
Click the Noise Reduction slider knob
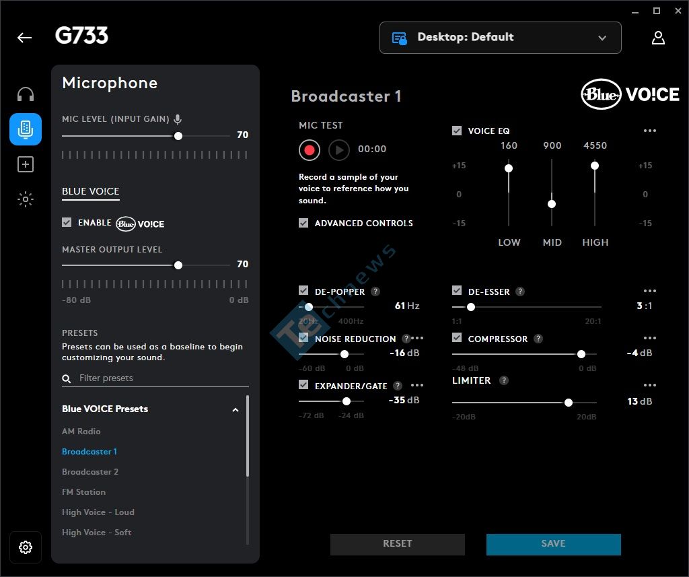pos(344,354)
